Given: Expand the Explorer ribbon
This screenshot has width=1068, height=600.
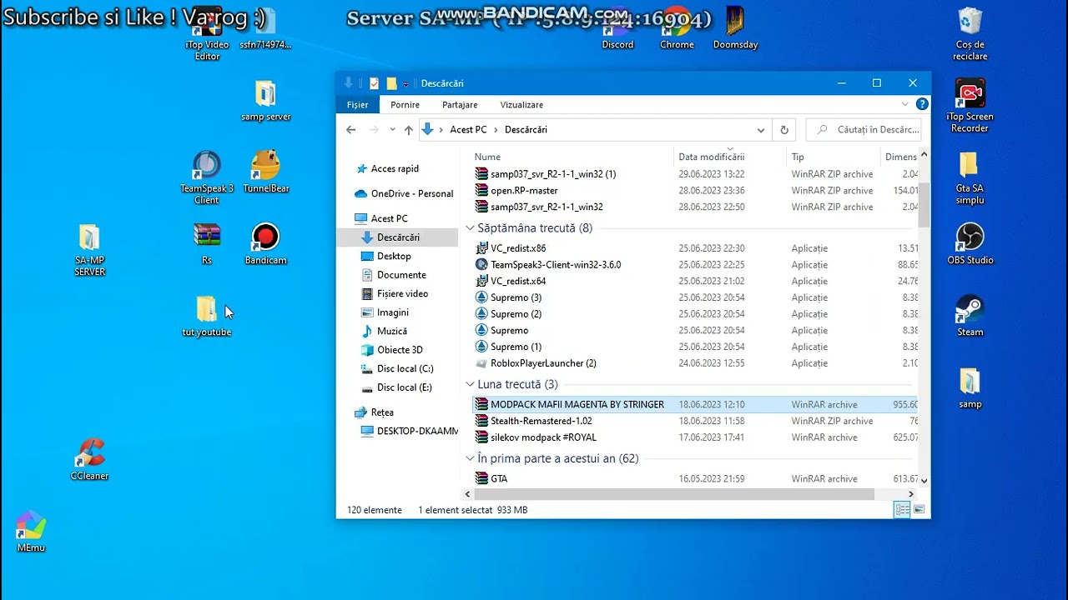Looking at the screenshot, I should pos(905,104).
